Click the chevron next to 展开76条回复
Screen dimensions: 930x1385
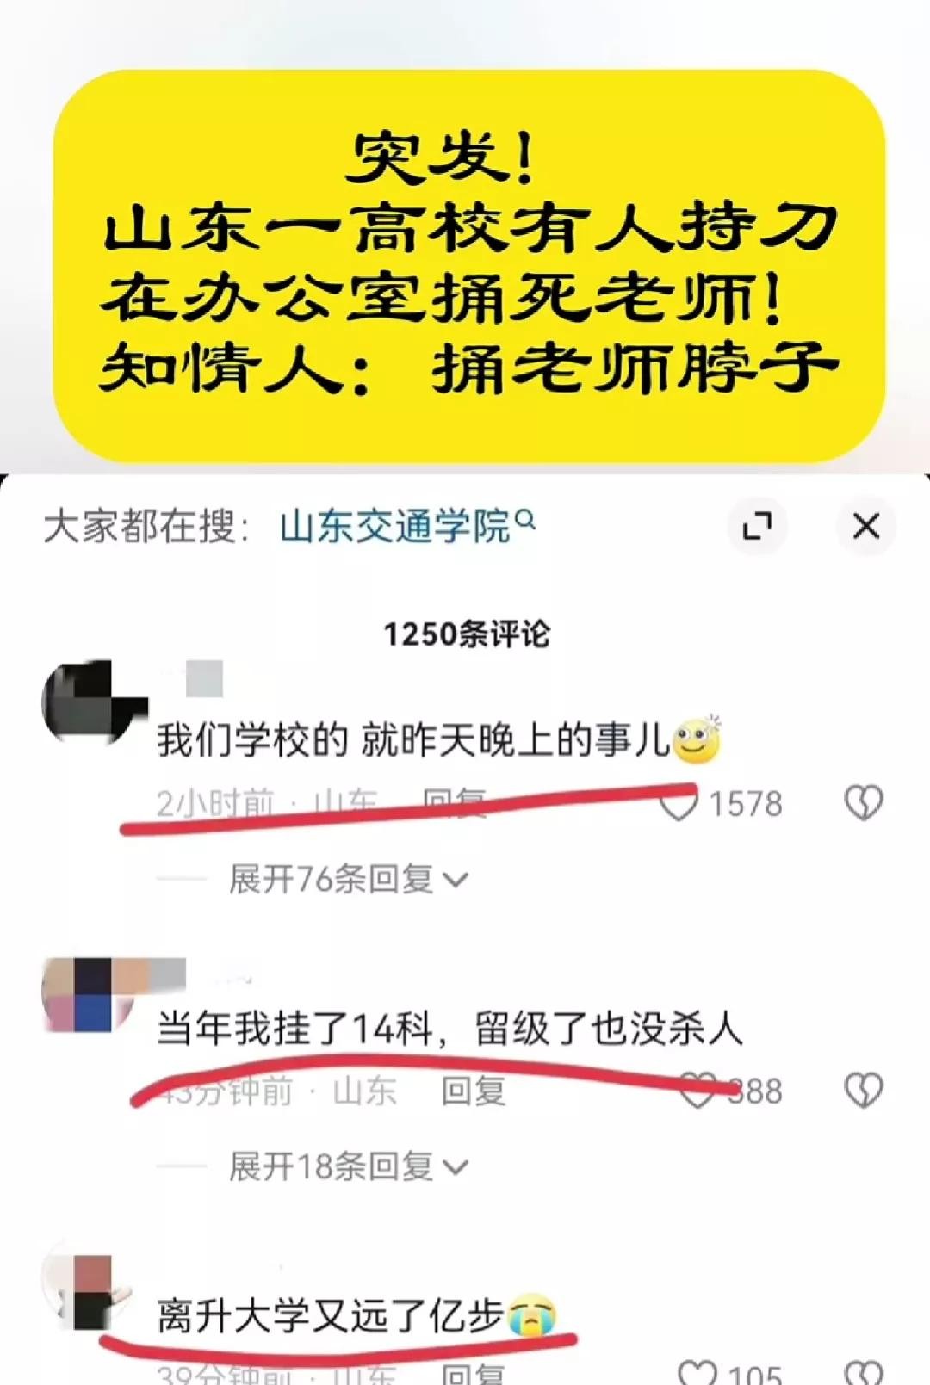click(x=456, y=880)
